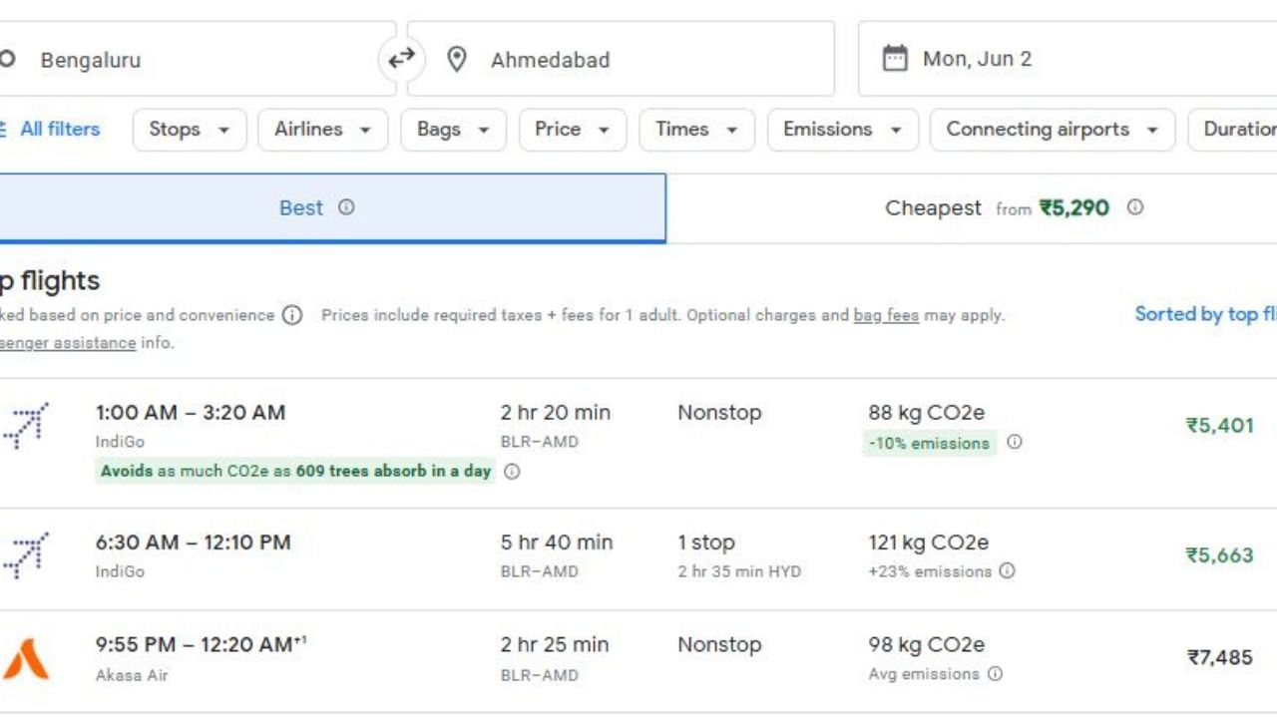Follow the bag fees link
The width and height of the screenshot is (1277, 718).
[x=885, y=315]
